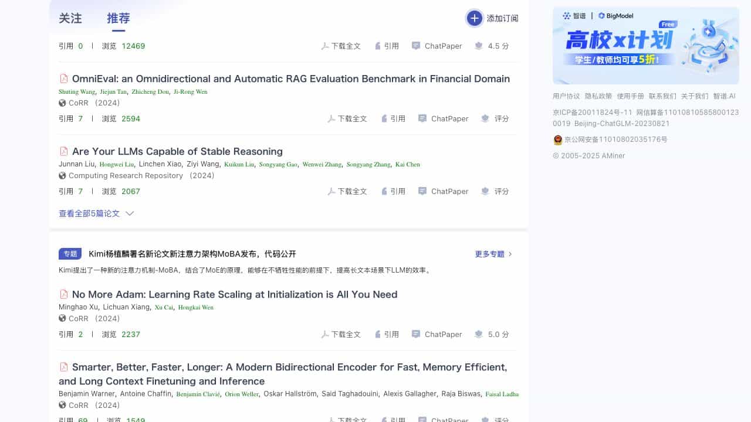The width and height of the screenshot is (751, 422).
Task: Open the Kimi MoBA topic headline
Action: tap(192, 254)
